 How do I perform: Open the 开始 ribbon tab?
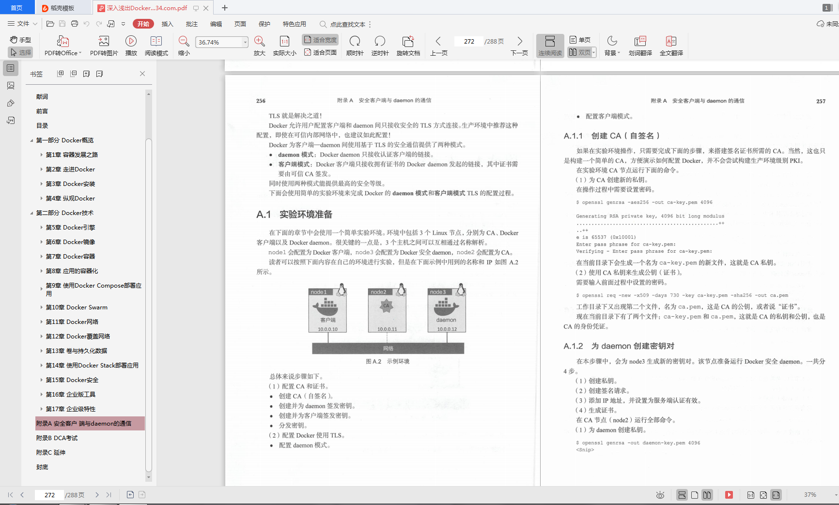tap(143, 24)
